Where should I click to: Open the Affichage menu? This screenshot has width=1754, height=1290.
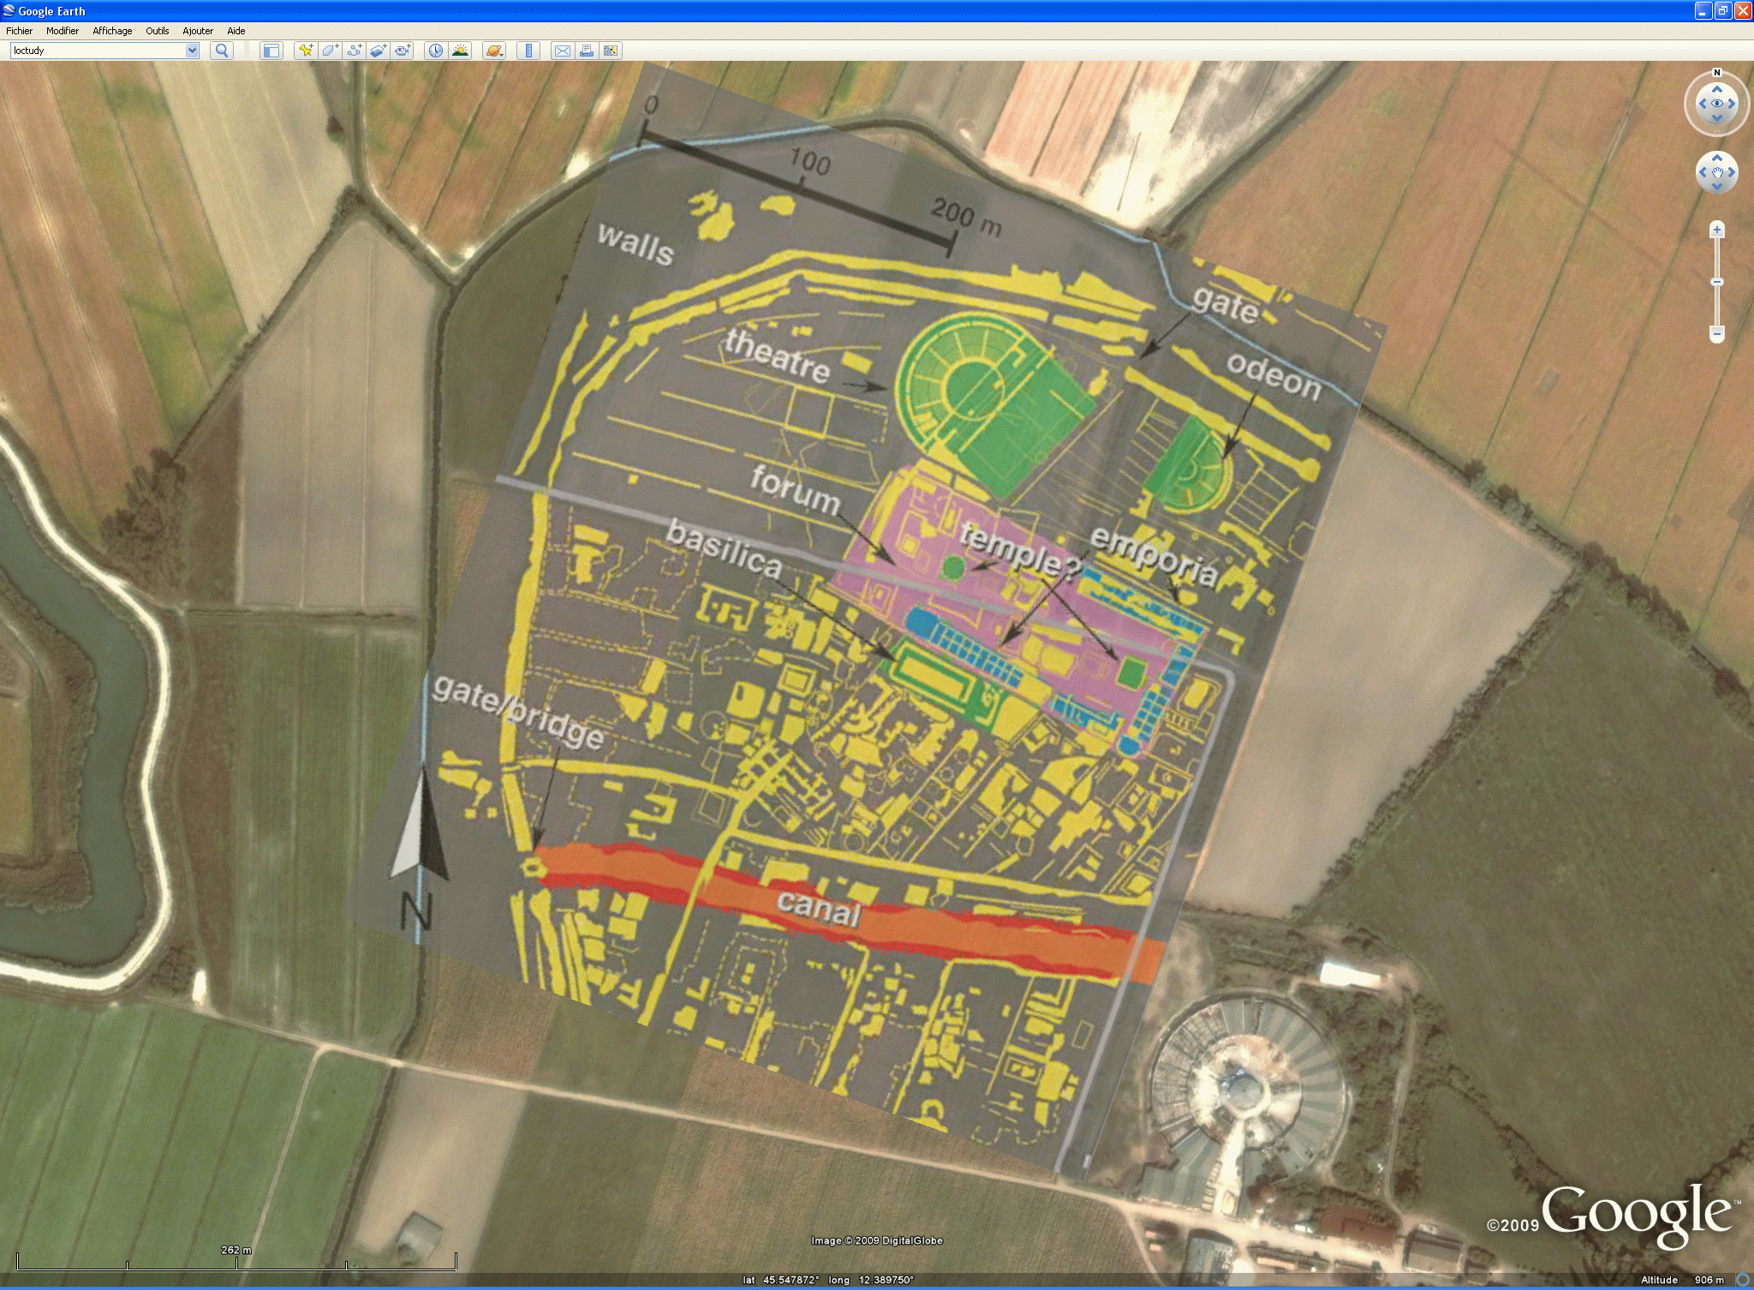pos(112,31)
